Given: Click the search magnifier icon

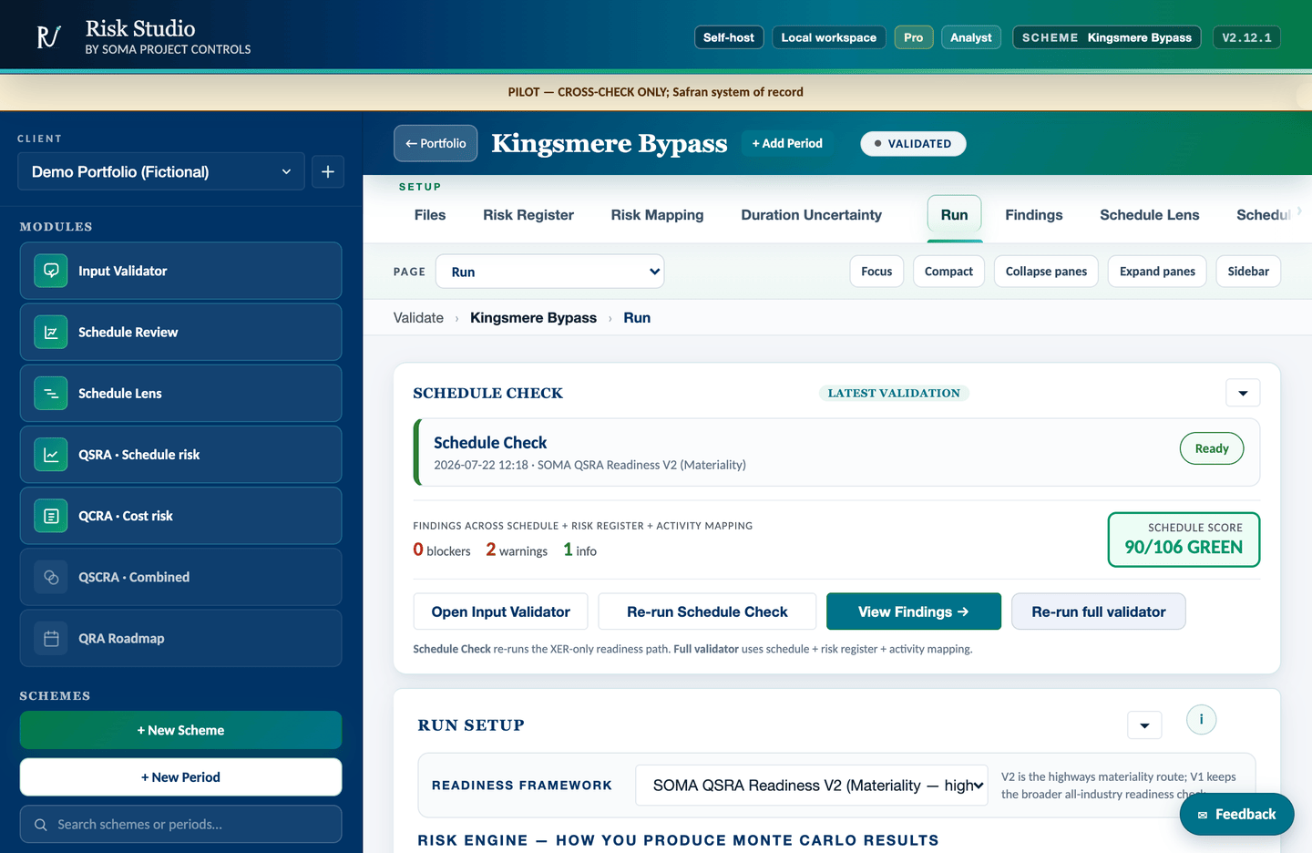Looking at the screenshot, I should [x=41, y=825].
